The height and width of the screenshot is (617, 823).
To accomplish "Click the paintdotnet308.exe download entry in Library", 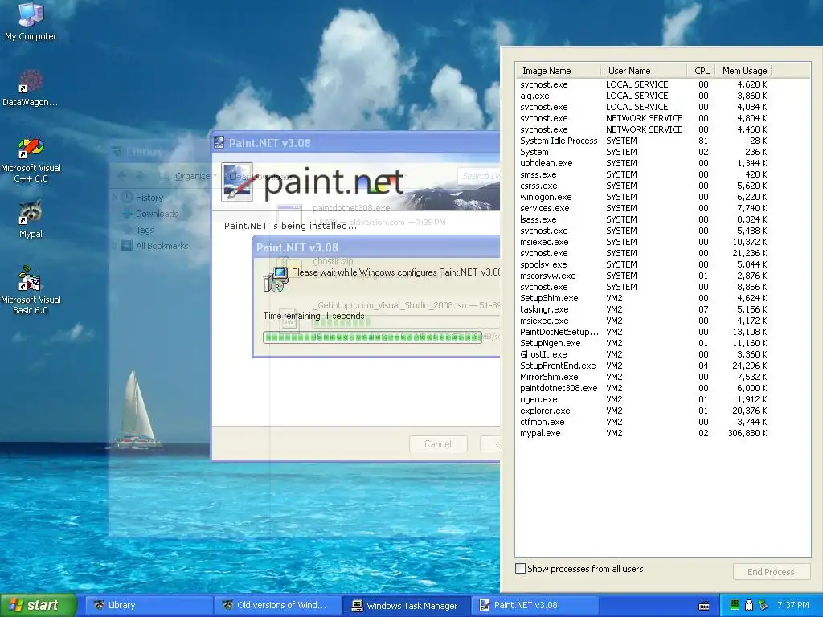I will (x=386, y=215).
